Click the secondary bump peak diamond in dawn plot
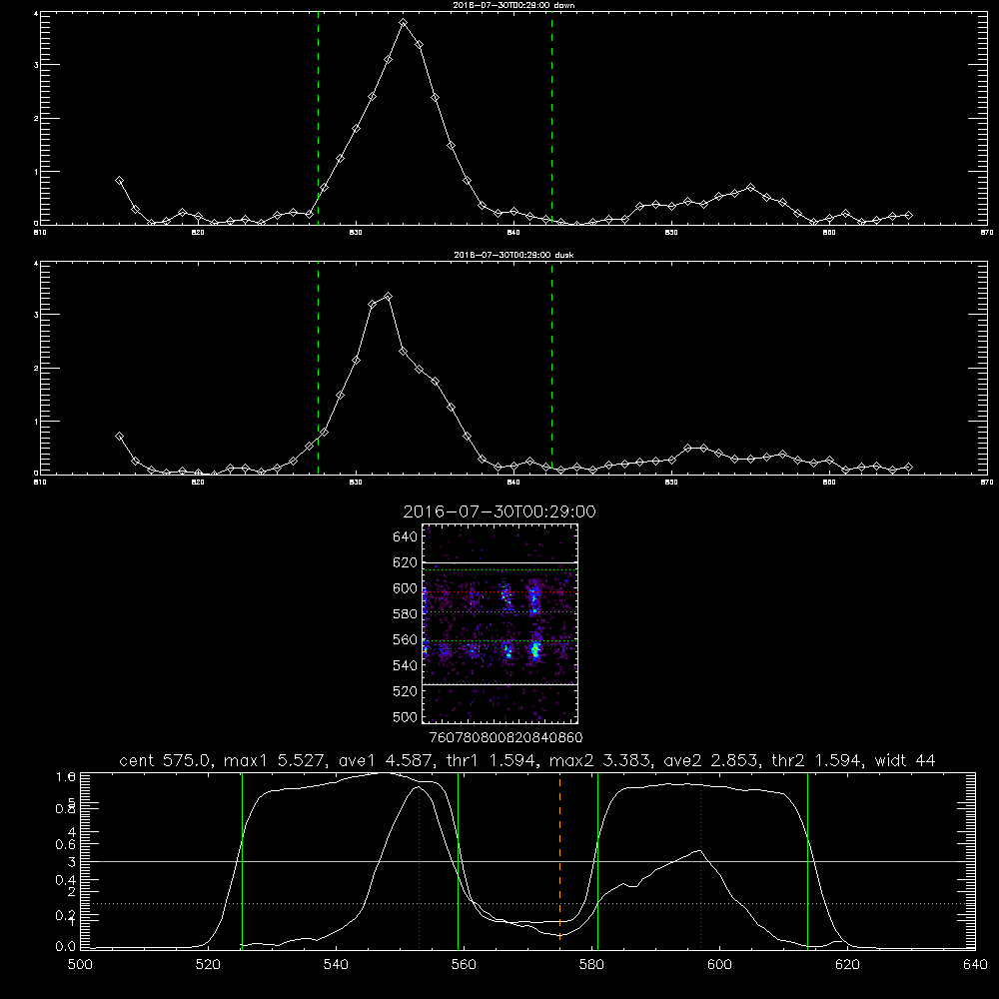 [750, 188]
